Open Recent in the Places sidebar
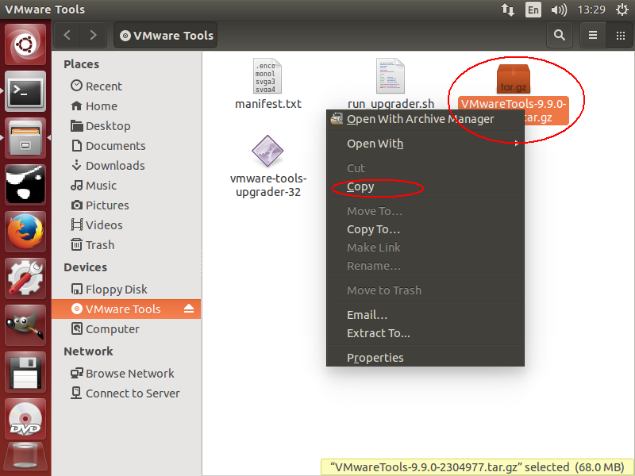 click(126, 86)
